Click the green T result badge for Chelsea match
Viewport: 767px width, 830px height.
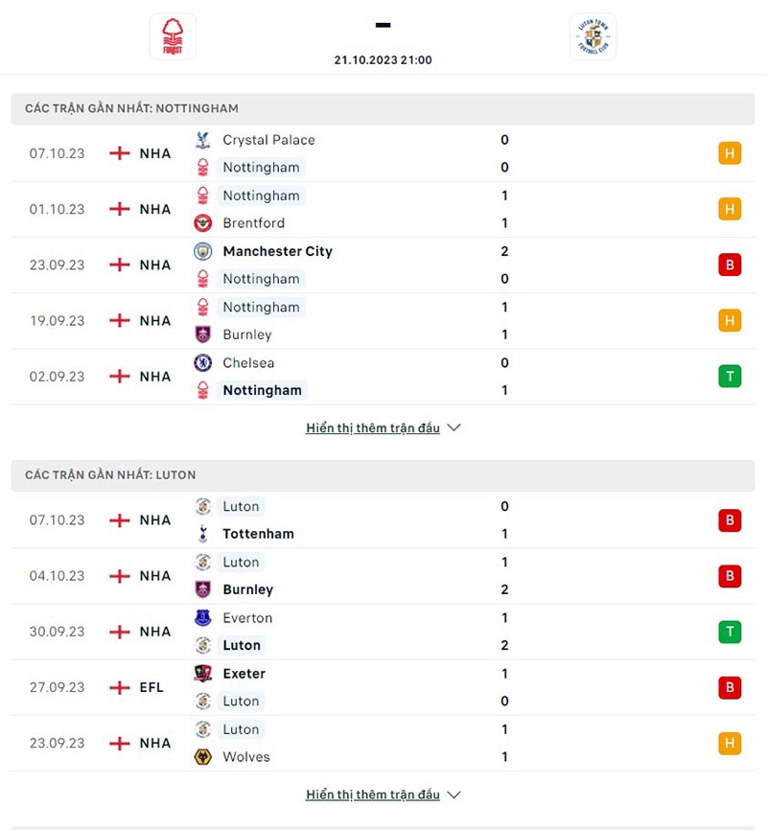pyautogui.click(x=730, y=377)
